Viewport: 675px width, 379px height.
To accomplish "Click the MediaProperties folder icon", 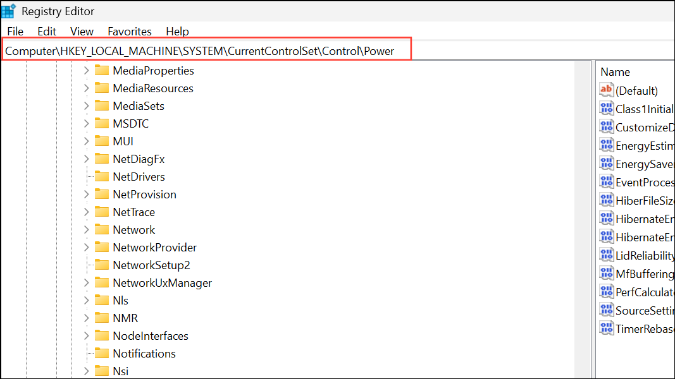I will pos(102,70).
